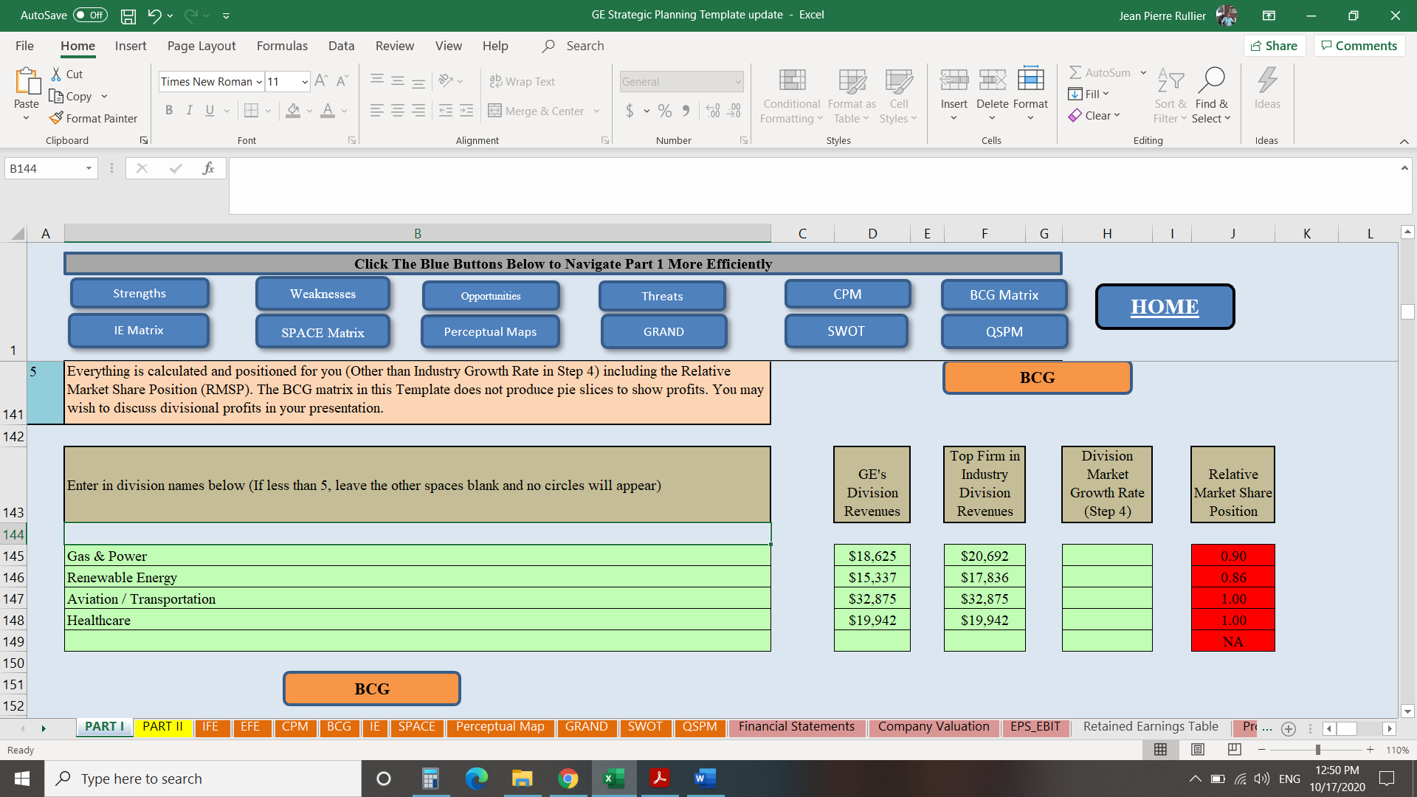Click Increase Decimal icon
The height and width of the screenshot is (797, 1417).
[712, 111]
